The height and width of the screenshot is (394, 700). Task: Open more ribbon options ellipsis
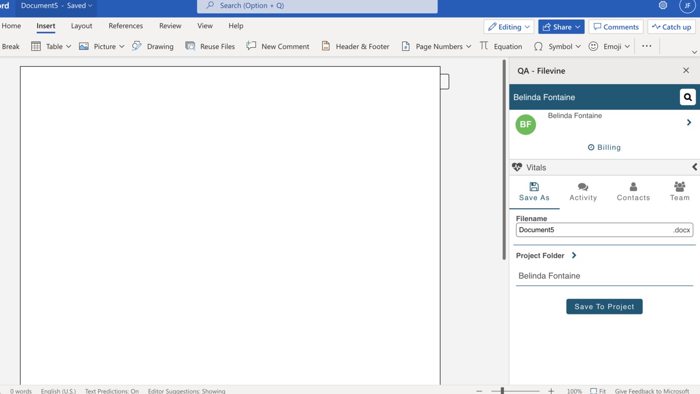click(x=647, y=46)
